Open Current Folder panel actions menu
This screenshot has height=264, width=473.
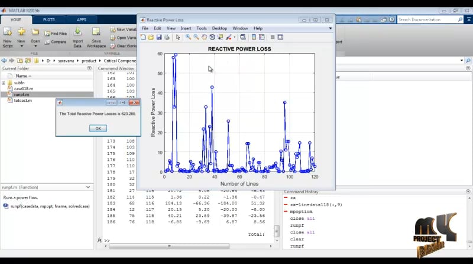click(x=89, y=68)
